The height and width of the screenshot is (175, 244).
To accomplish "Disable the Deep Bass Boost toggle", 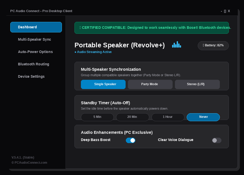I will pyautogui.click(x=130, y=140).
